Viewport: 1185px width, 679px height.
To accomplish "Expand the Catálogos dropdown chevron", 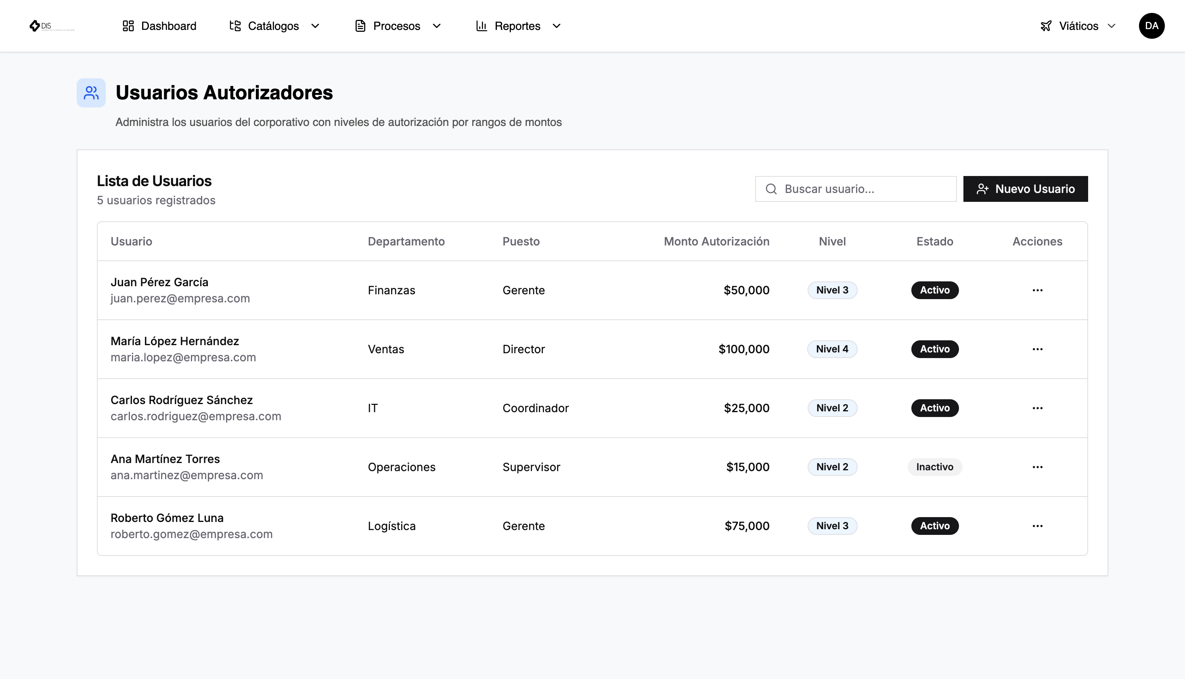I will click(315, 26).
